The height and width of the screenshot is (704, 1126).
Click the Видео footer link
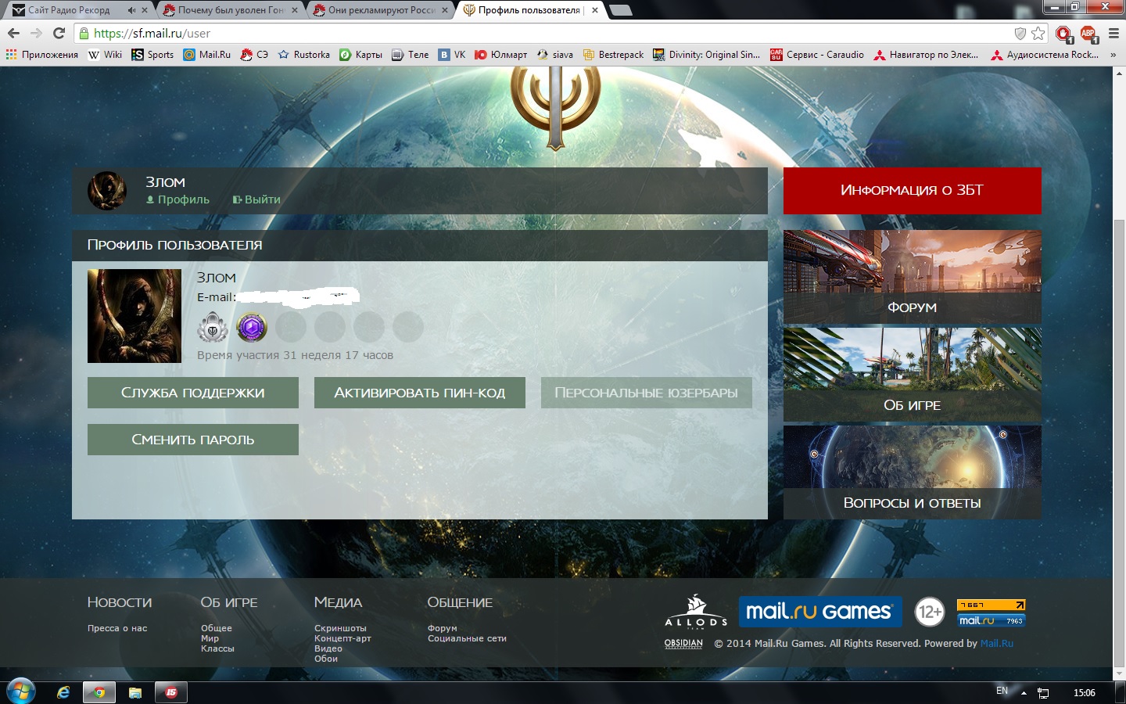tap(328, 648)
